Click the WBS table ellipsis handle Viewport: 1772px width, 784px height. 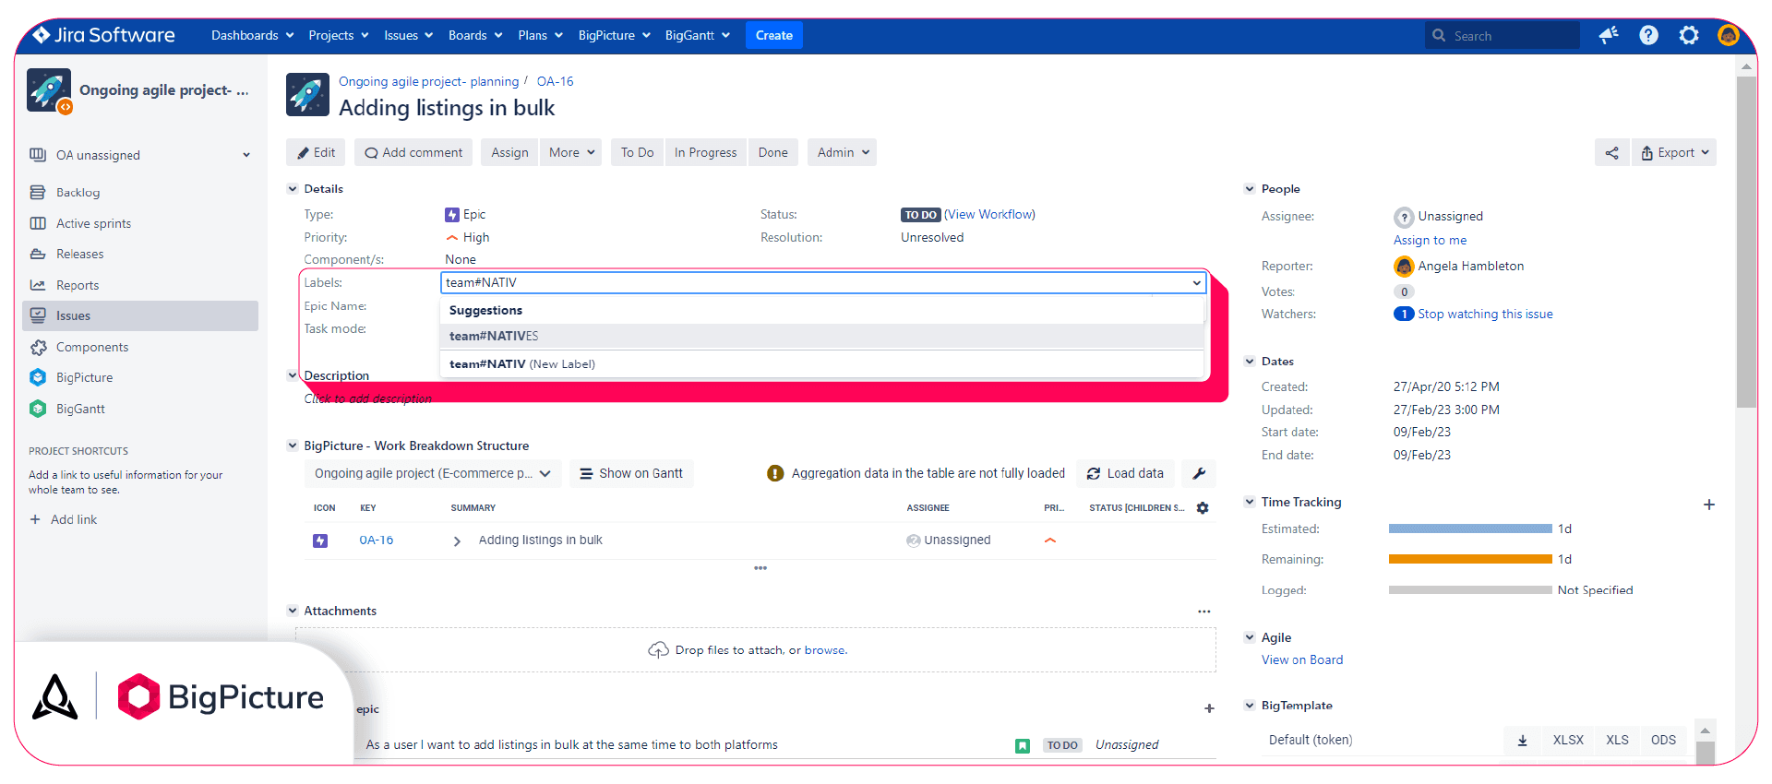pyautogui.click(x=760, y=568)
